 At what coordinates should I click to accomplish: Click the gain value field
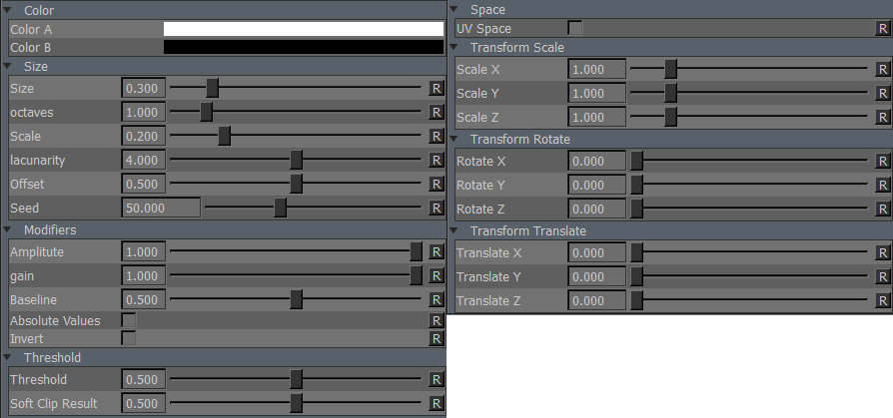pyautogui.click(x=144, y=275)
